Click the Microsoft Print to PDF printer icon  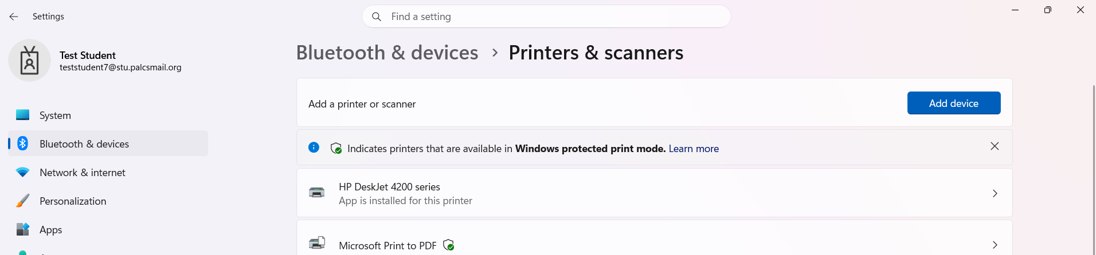317,243
